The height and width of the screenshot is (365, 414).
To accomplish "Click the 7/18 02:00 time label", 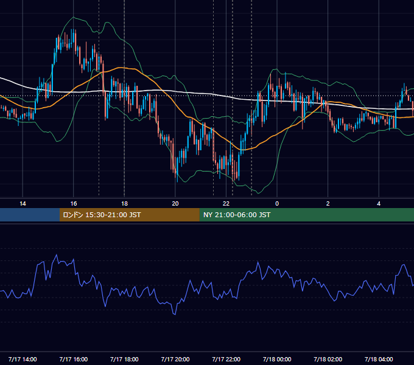I will [328, 359].
